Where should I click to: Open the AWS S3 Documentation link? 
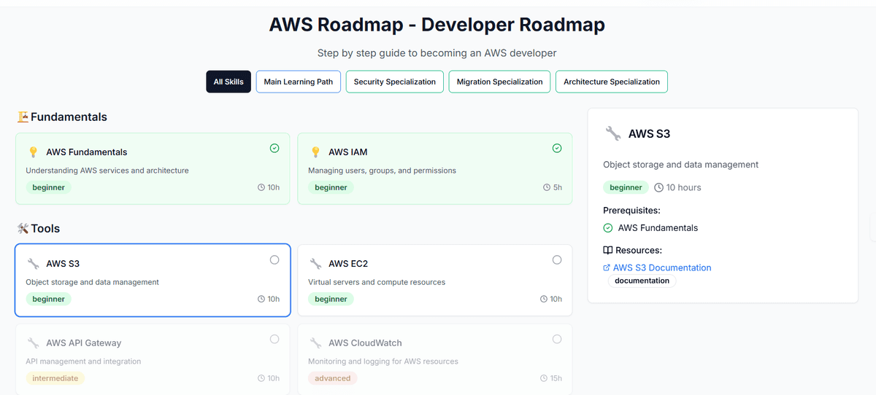coord(662,267)
